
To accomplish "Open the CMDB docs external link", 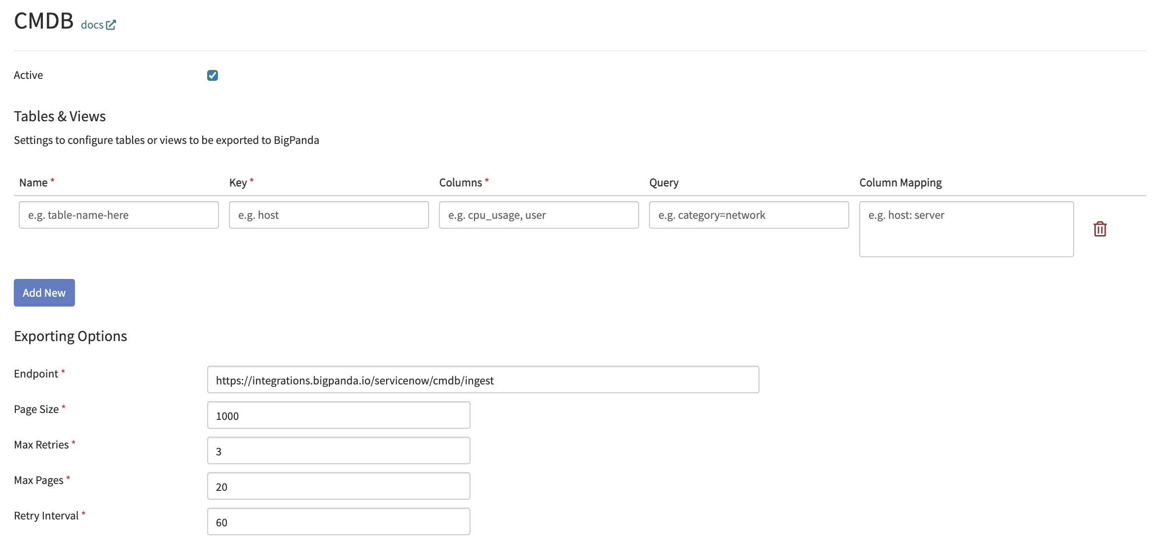I will coord(98,25).
